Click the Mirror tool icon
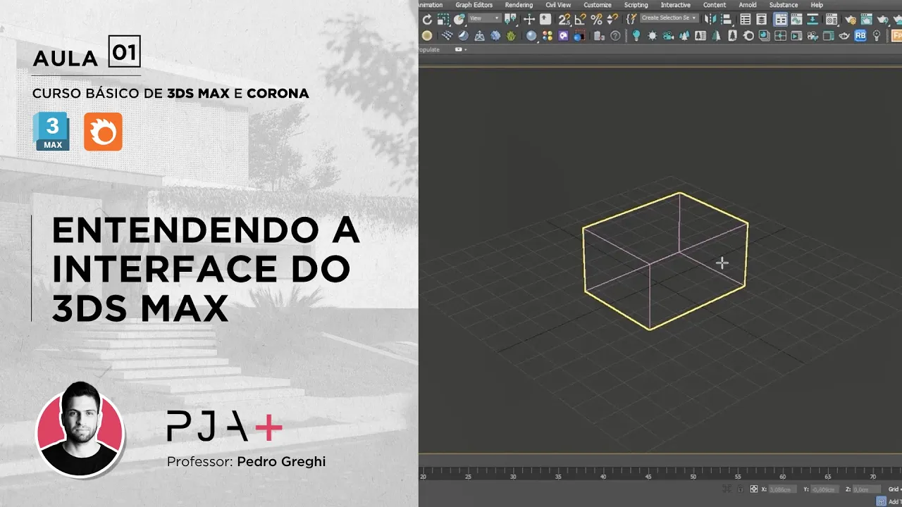The width and height of the screenshot is (902, 507). 710,19
